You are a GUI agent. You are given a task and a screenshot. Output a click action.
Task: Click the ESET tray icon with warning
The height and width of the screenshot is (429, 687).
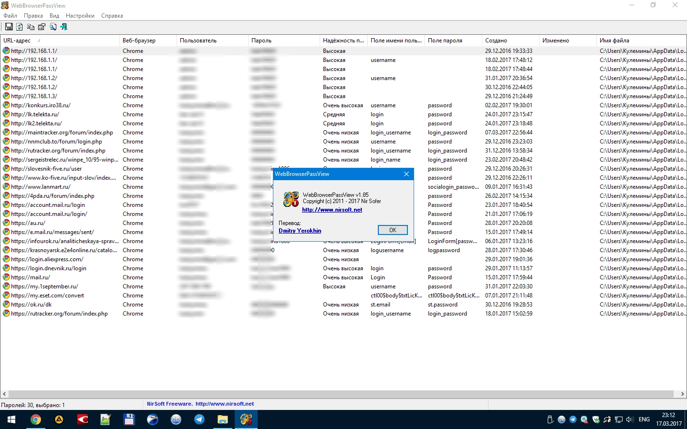coord(584,419)
